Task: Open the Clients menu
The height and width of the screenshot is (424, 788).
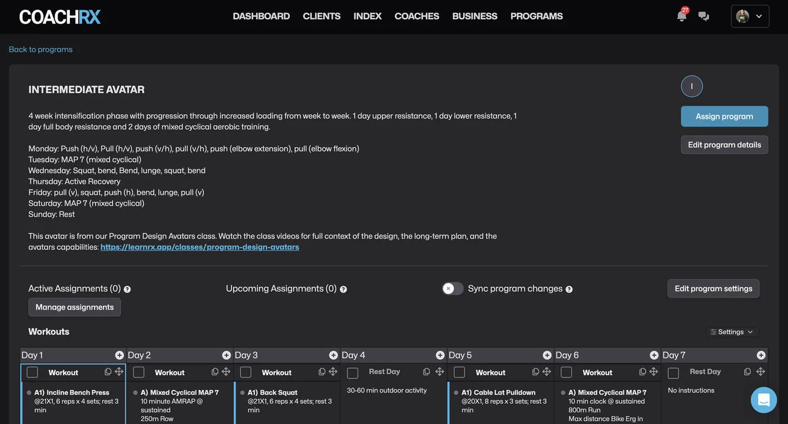Action: (321, 16)
